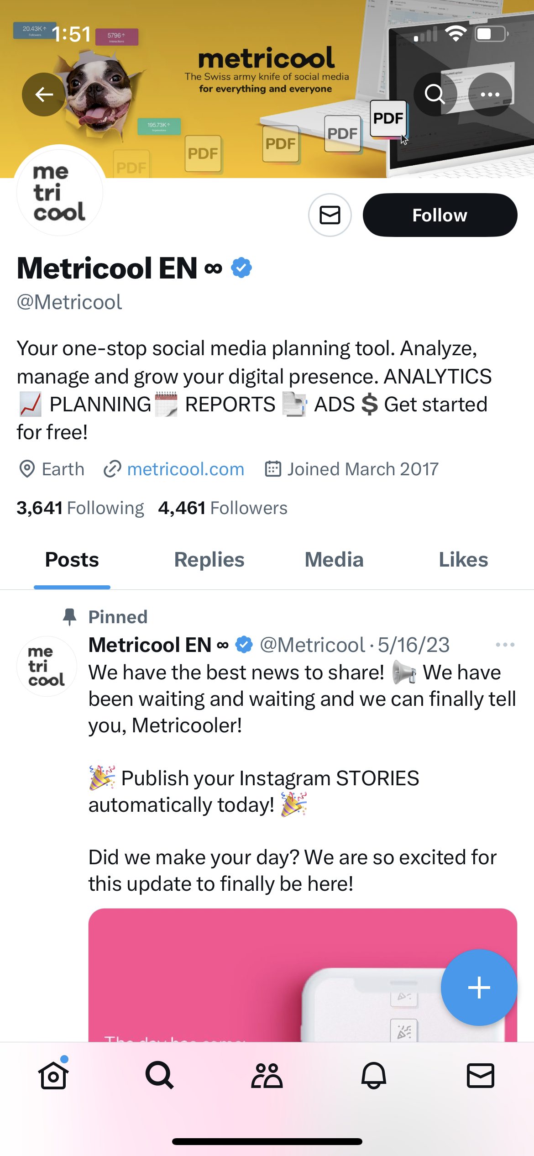Message Metricool via envelope button
The width and height of the screenshot is (534, 1156).
point(330,215)
